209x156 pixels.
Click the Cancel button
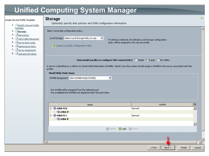pos(197,148)
